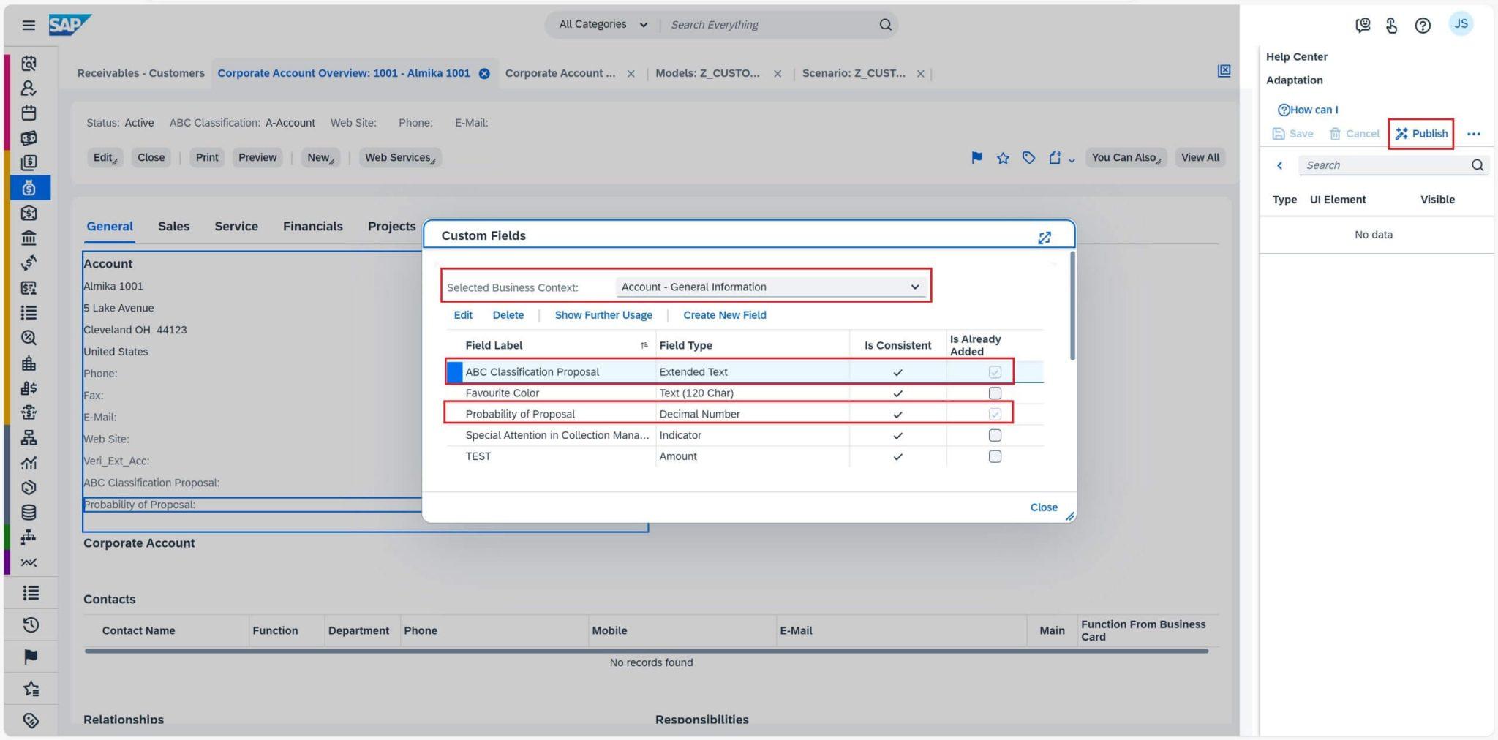
Task: Open the All Categories dropdown
Action: point(603,25)
